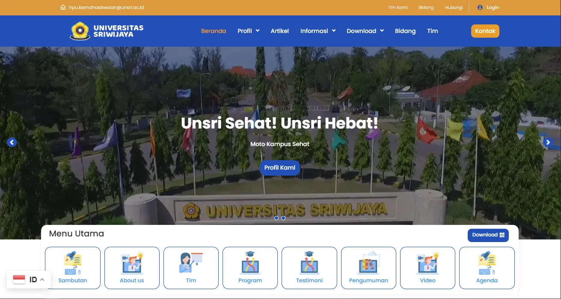Click the Universitas Sriwijaya logo

(107, 31)
